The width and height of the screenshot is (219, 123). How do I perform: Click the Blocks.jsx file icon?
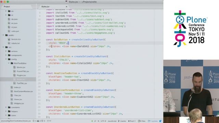(x=14, y=67)
